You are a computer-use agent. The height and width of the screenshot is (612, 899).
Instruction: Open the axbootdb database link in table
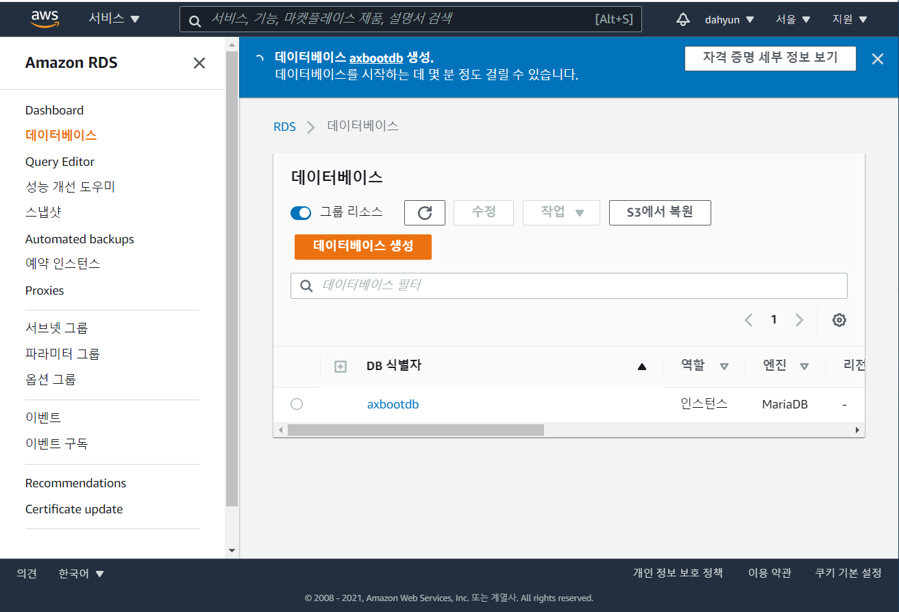pos(393,404)
